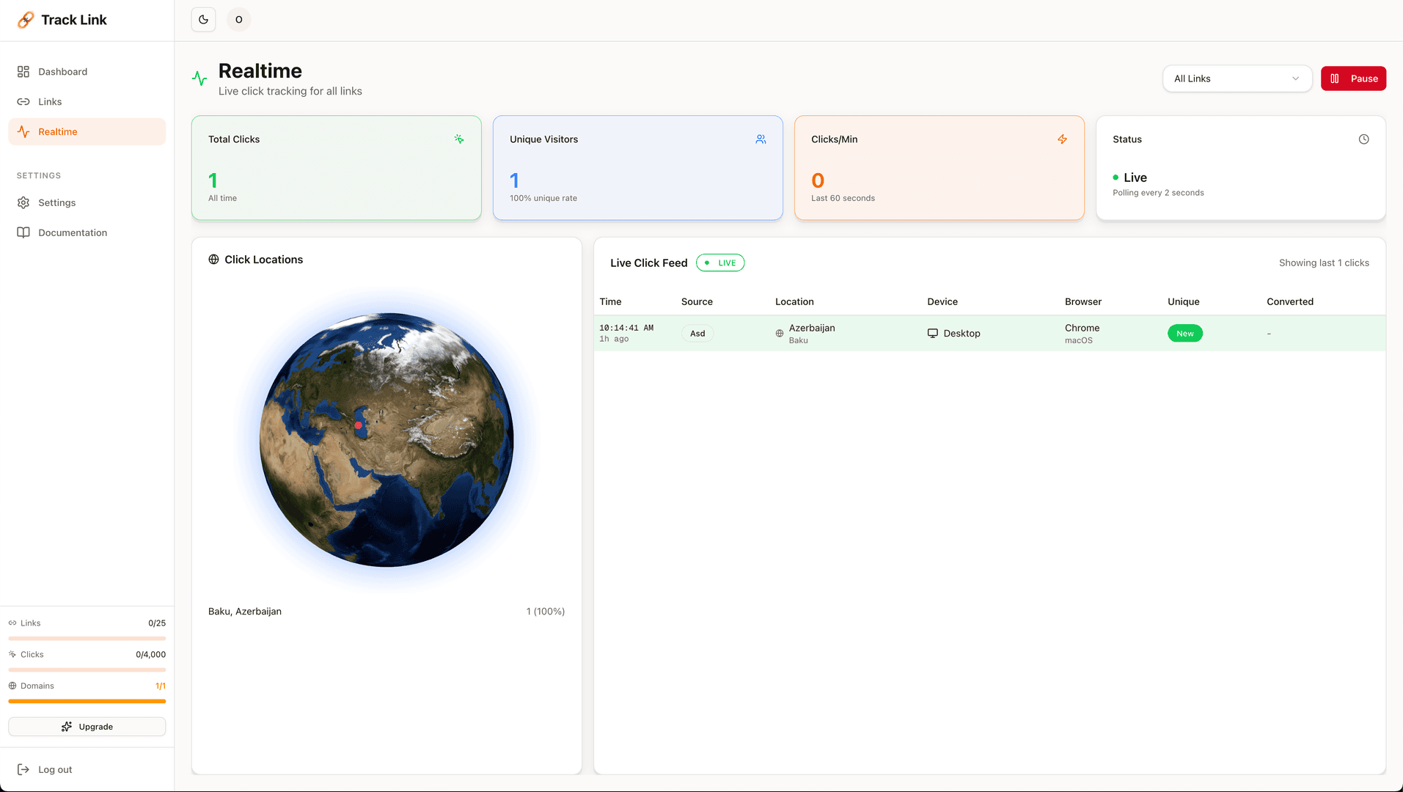Click the lightning icon on Clicks/Min card

(x=1062, y=139)
